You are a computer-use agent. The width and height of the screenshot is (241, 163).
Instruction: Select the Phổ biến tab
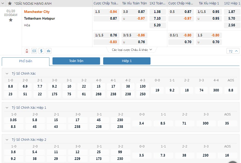(x=26, y=61)
